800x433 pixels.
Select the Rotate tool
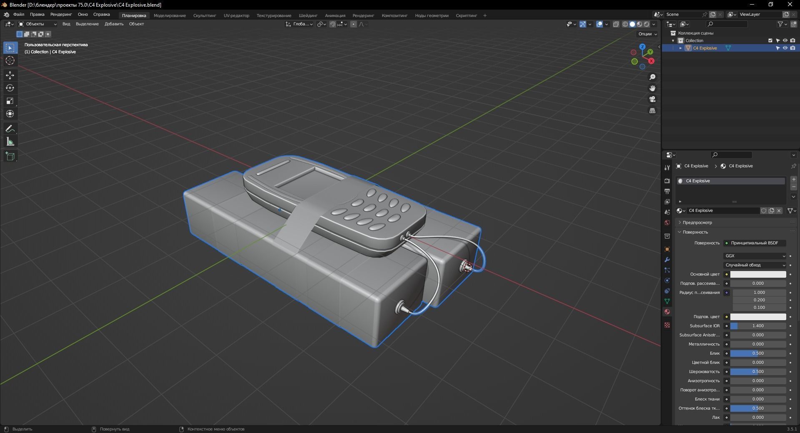tap(10, 88)
